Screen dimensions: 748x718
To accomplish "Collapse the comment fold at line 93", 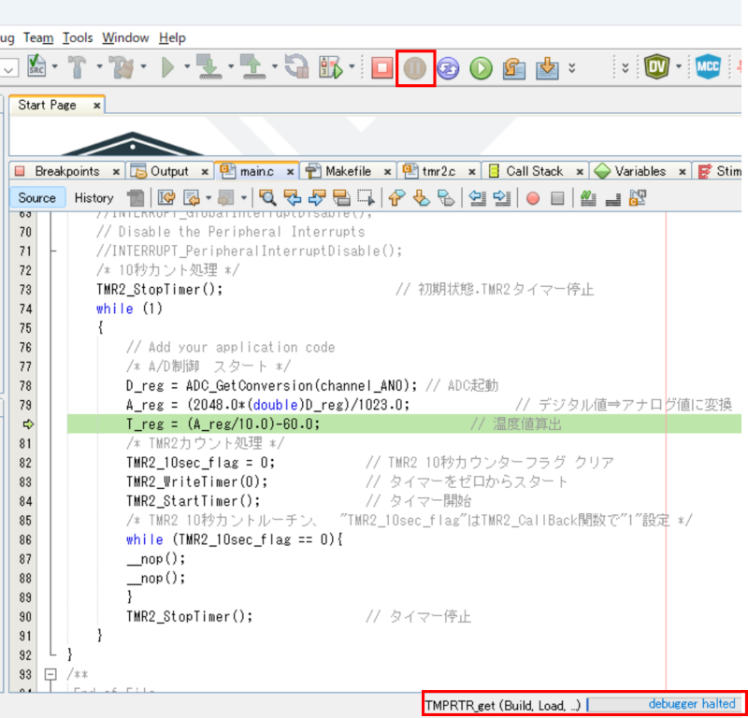I will [51, 674].
